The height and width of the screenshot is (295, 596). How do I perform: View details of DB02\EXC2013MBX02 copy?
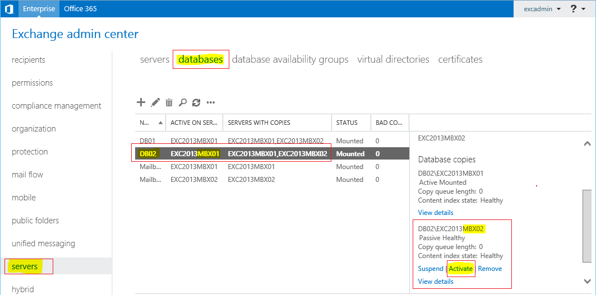(436, 282)
